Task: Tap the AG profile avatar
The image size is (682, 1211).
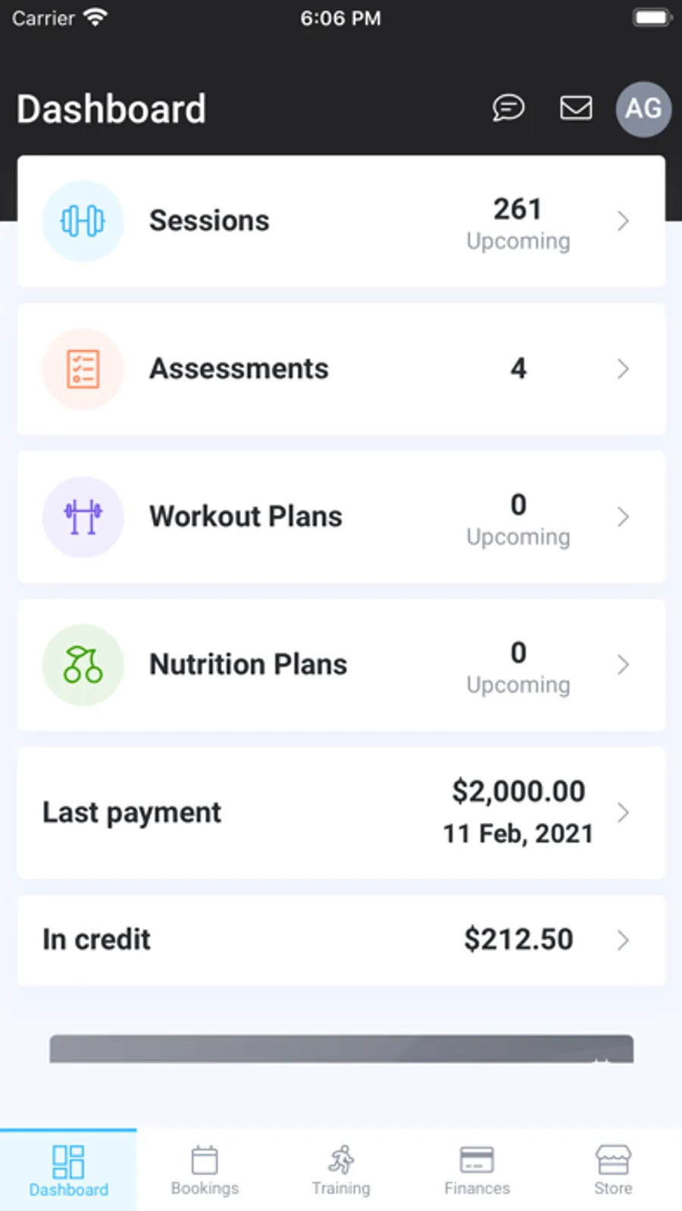Action: point(643,109)
